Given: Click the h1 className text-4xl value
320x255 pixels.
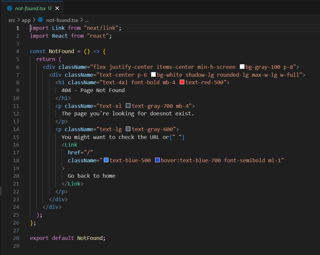Looking at the screenshot, I should coord(115,82).
